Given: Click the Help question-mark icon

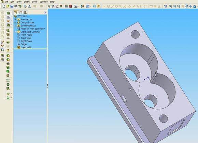Looking at the screenshot, I should (x=98, y=6).
